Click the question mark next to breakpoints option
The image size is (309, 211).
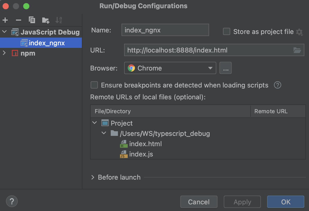pos(277,85)
